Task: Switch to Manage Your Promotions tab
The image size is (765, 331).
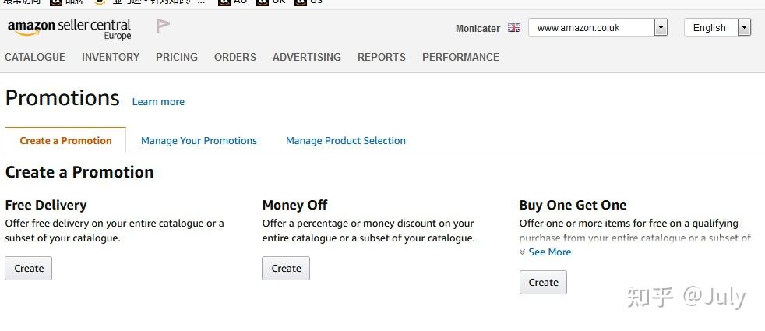Action: [x=199, y=141]
